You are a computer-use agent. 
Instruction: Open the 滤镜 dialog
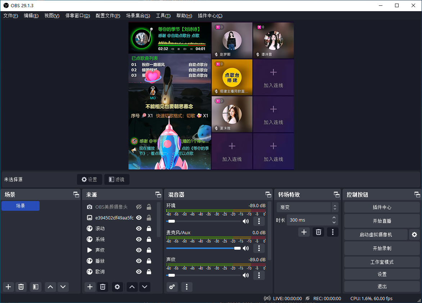click(117, 179)
